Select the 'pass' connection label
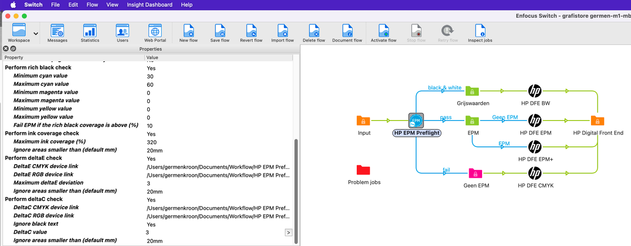The height and width of the screenshot is (246, 631). (446, 118)
